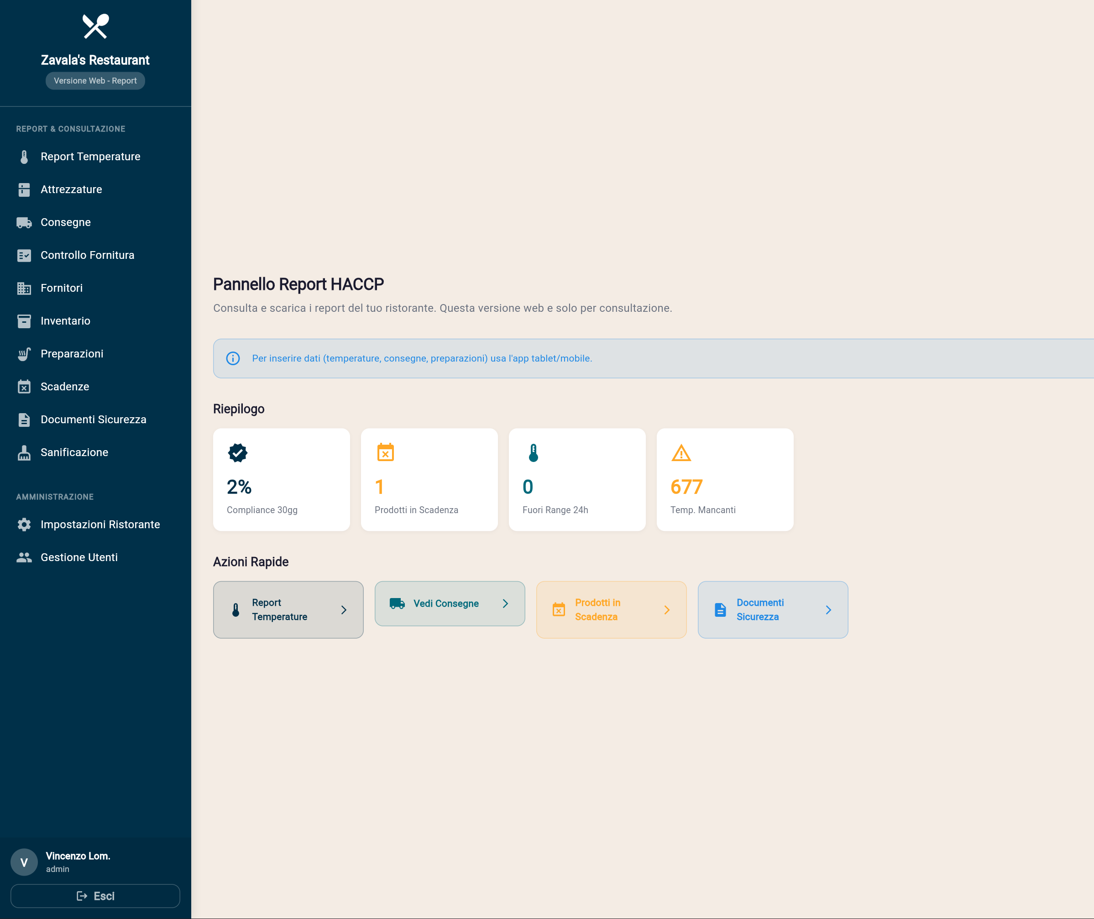Click the Compliance 30gg summary card

click(281, 480)
